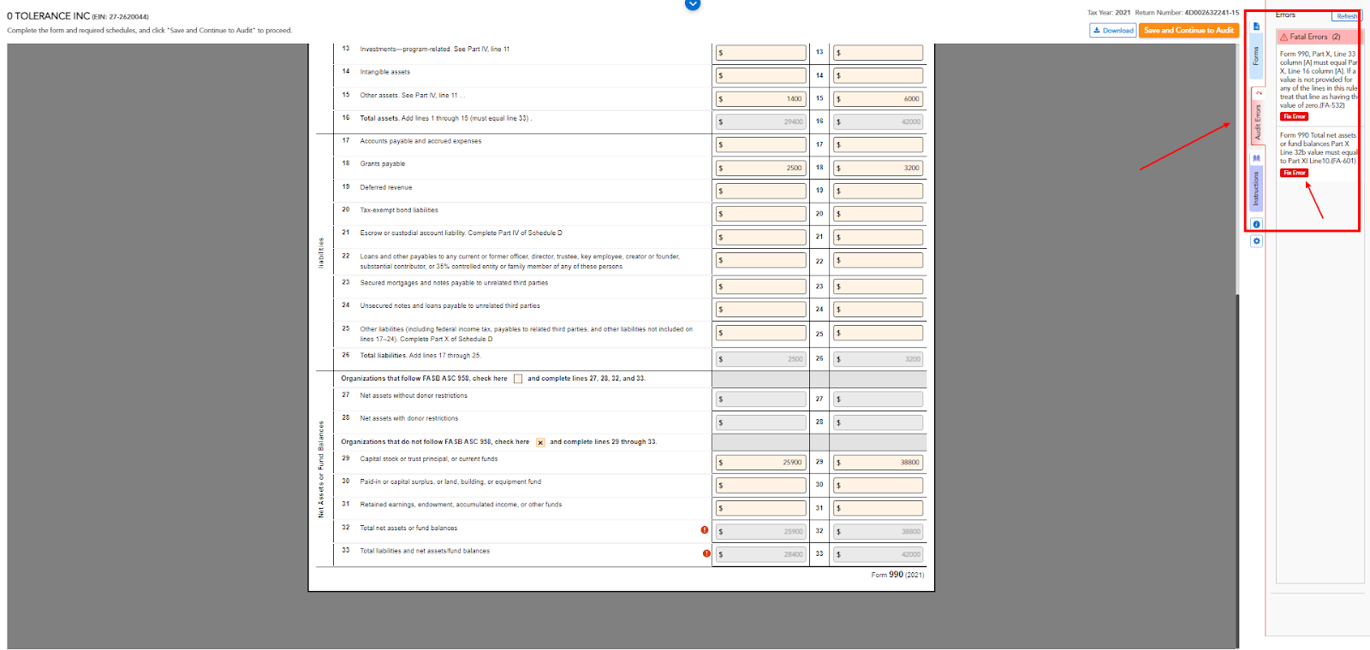
Task: Click the red error icon on line 33
Action: [x=706, y=553]
